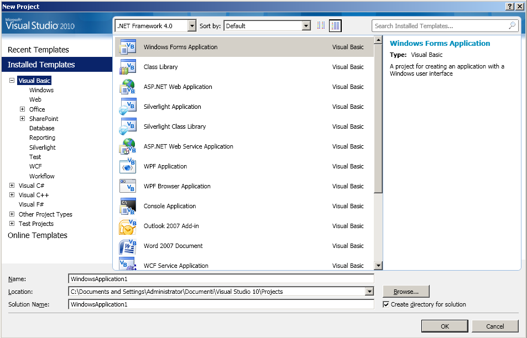Click scroll up arrow of template list
Image resolution: width=527 pixels, height=338 pixels.
(x=378, y=40)
